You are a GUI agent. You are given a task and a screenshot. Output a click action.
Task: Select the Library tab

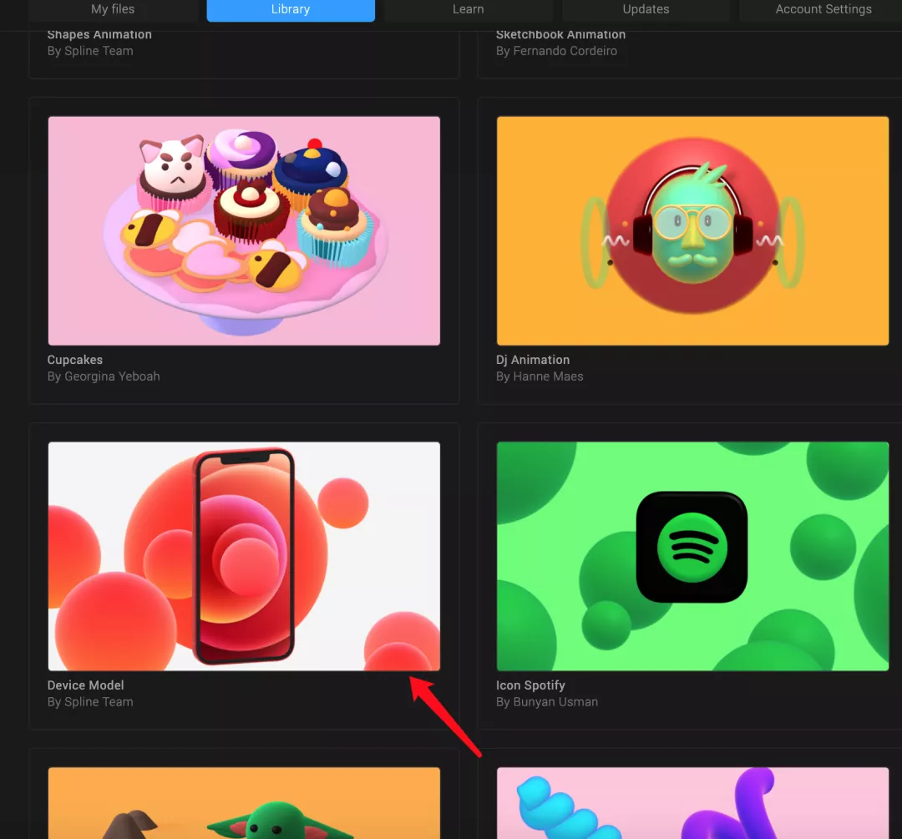point(291,9)
